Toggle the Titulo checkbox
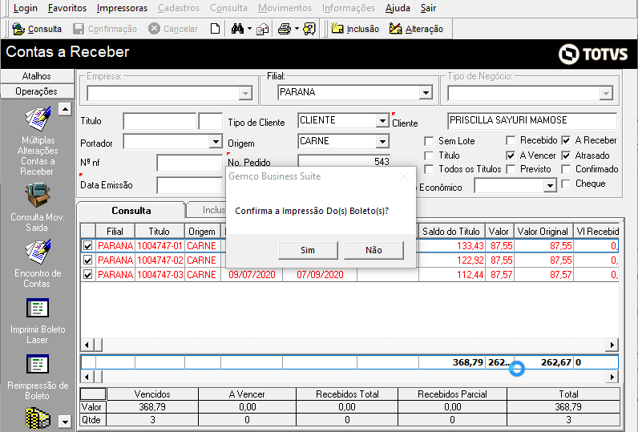 point(429,155)
